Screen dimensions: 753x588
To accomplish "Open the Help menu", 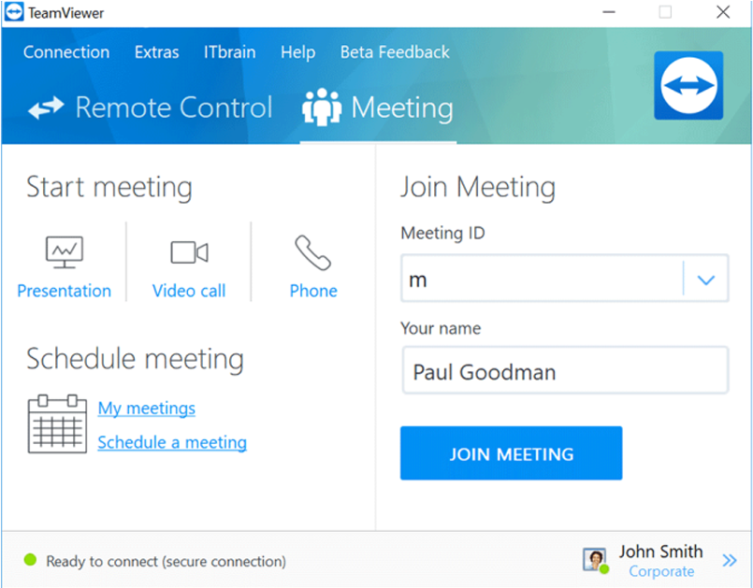I will pos(297,52).
